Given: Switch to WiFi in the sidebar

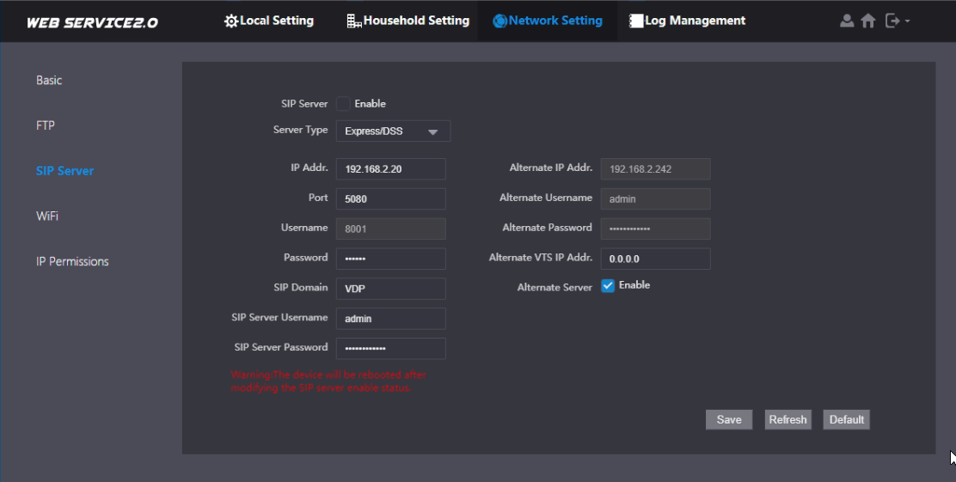Looking at the screenshot, I should click(47, 216).
